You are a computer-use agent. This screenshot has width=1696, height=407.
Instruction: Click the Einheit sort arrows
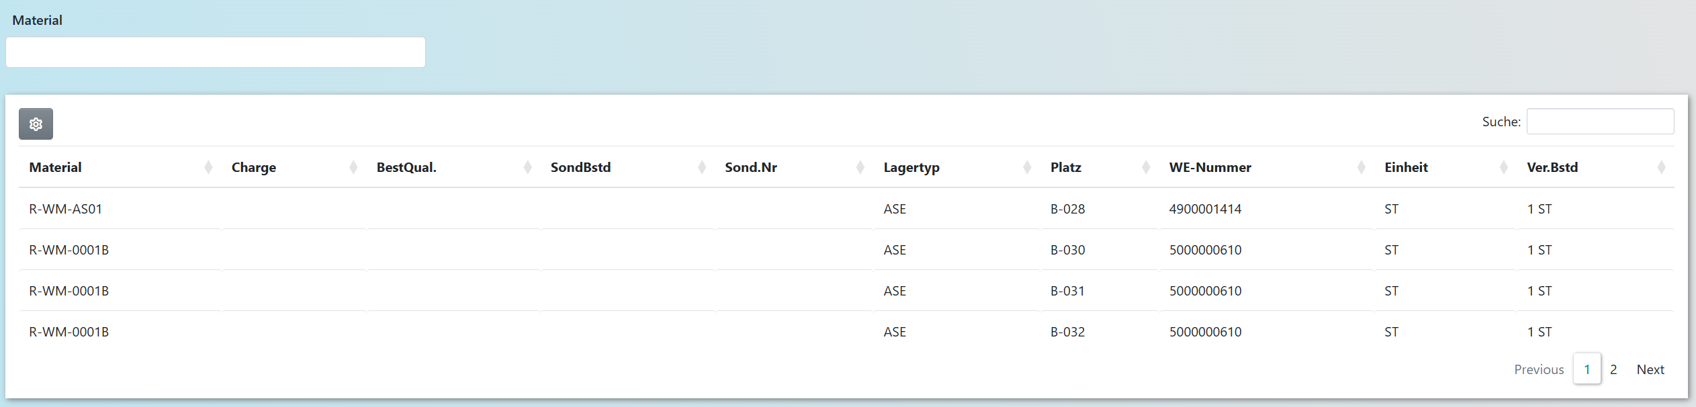[x=1504, y=167]
